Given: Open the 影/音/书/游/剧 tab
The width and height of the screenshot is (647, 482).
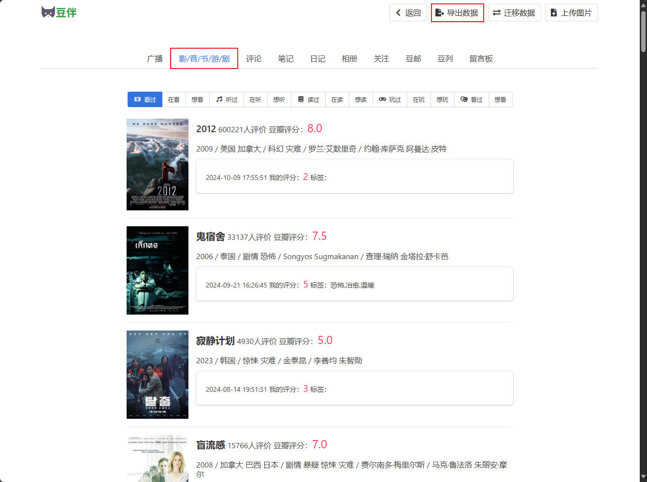Looking at the screenshot, I should pyautogui.click(x=204, y=59).
